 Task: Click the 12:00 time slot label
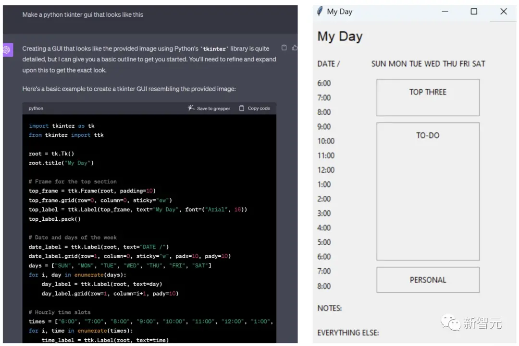coord(326,170)
